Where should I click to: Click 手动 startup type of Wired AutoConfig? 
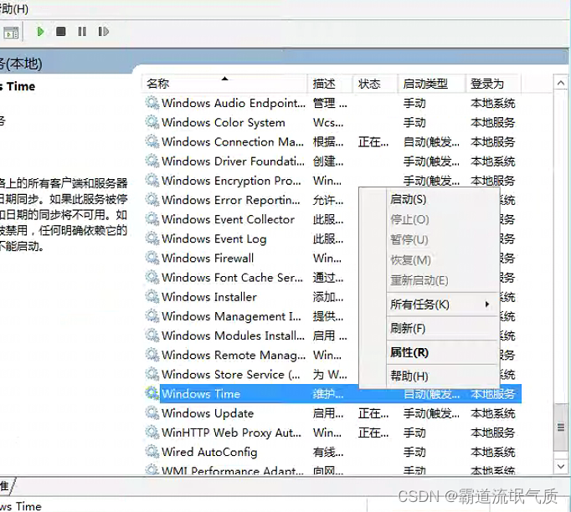[414, 452]
